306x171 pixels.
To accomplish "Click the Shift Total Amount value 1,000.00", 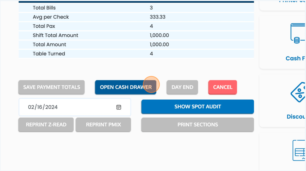I will pyautogui.click(x=159, y=35).
